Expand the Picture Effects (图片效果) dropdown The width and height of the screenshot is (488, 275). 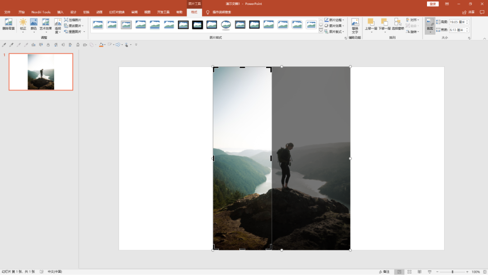[x=334, y=26]
